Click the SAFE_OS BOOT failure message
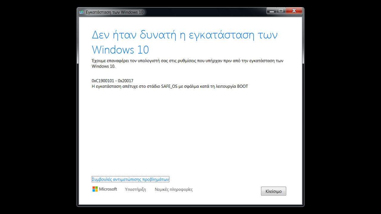This screenshot has width=381, height=214. (x=170, y=87)
